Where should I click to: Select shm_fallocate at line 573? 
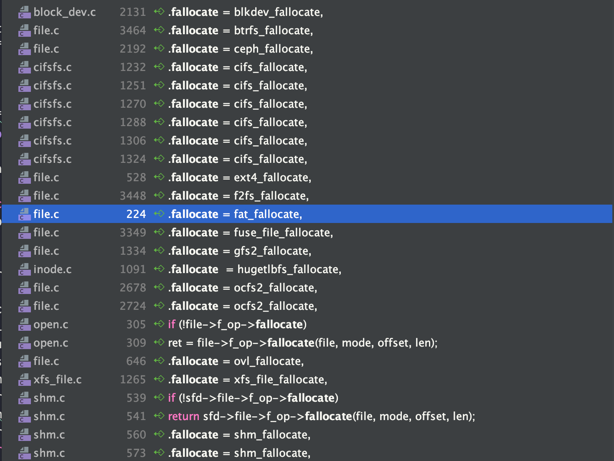pos(307,453)
